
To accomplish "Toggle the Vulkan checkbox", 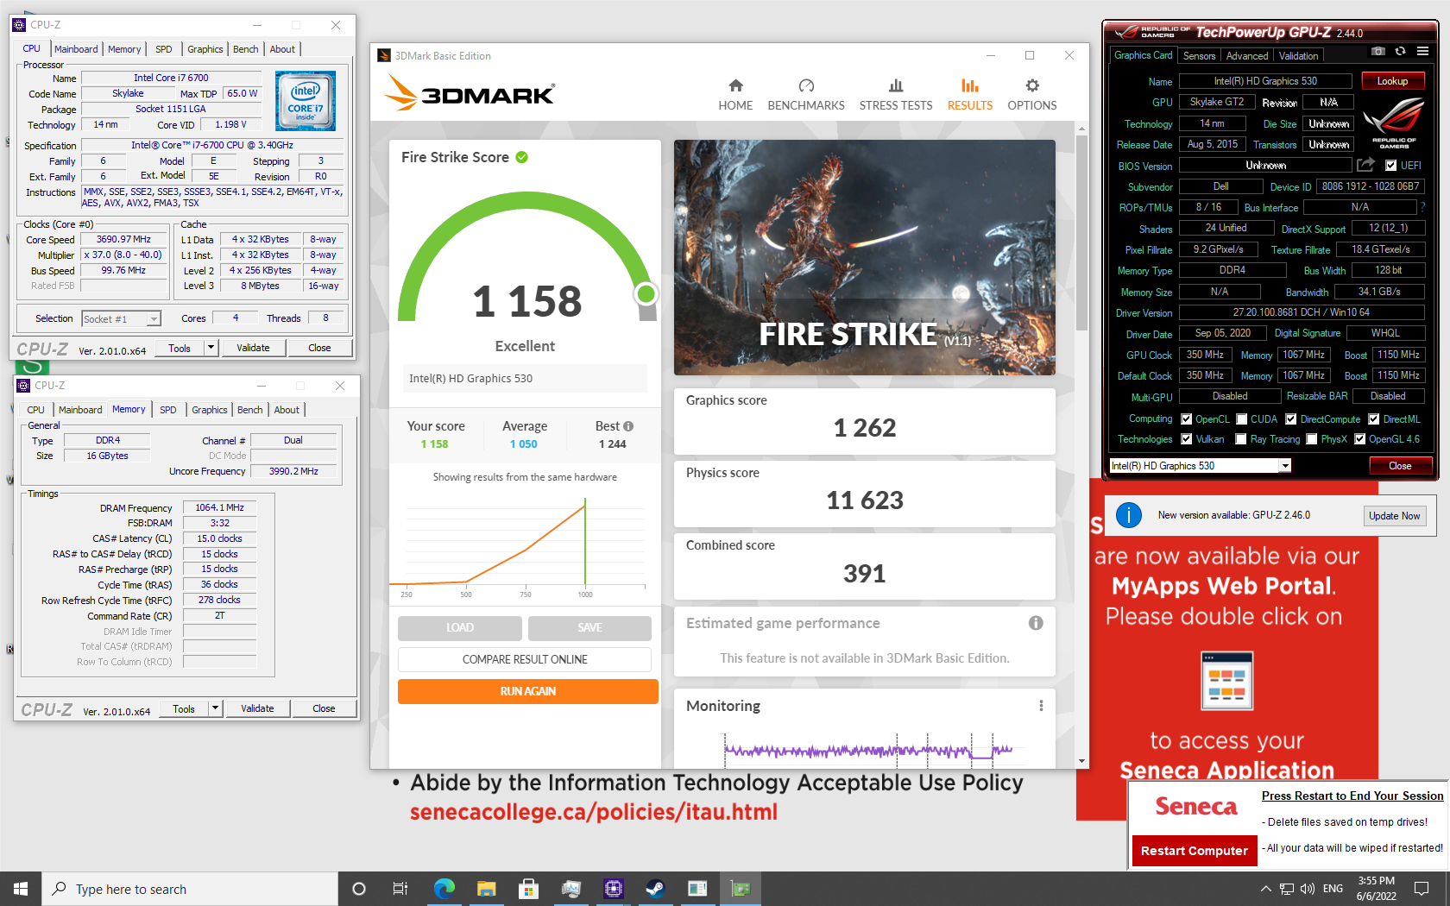I will (1186, 439).
